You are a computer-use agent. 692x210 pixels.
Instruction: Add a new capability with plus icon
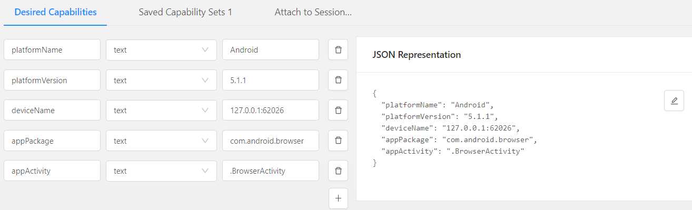click(x=338, y=198)
